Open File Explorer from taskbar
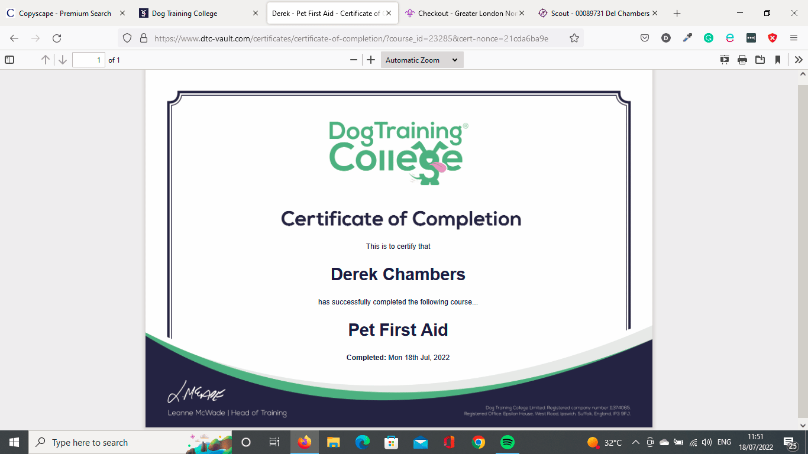 pos(334,442)
